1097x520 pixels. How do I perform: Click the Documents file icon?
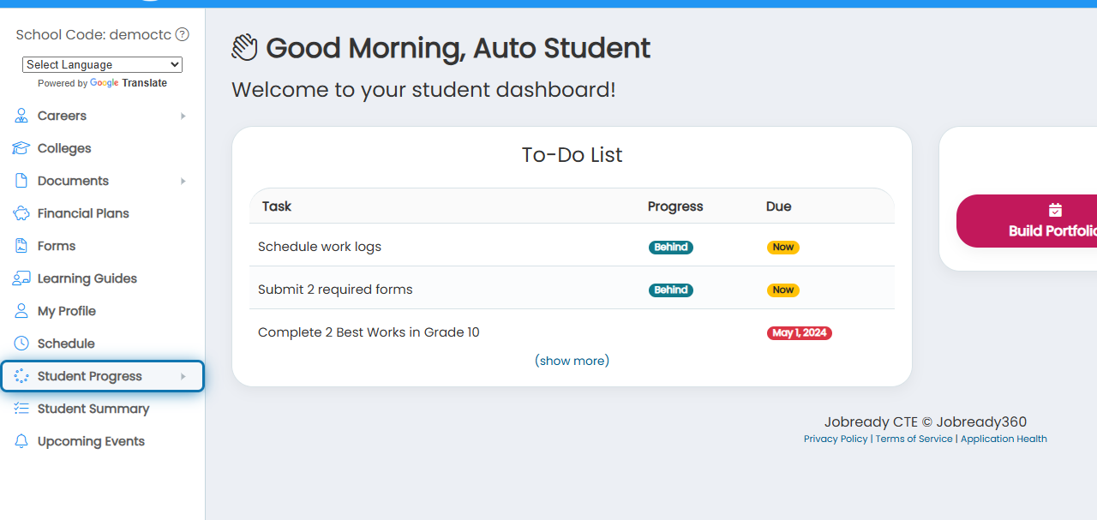21,181
